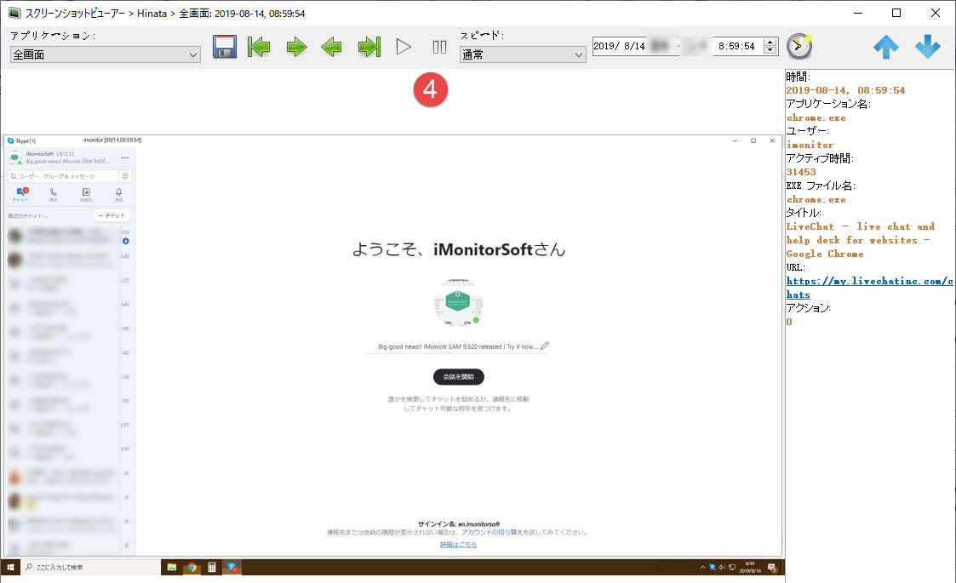The image size is (956, 583).
Task: Open the my.livechatinc.com URL link
Action: pyautogui.click(x=869, y=287)
